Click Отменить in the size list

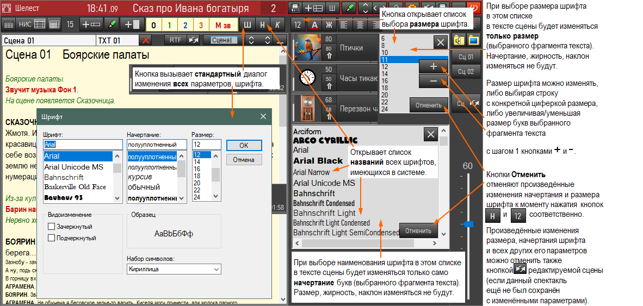[x=428, y=105]
